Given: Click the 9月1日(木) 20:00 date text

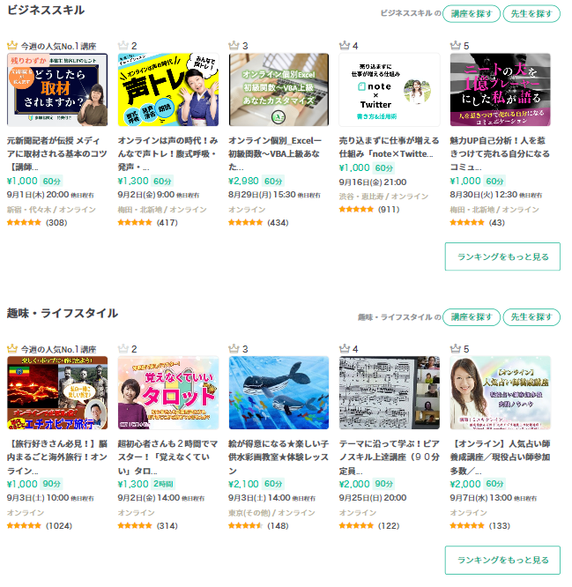Looking at the screenshot, I should click(x=38, y=195).
